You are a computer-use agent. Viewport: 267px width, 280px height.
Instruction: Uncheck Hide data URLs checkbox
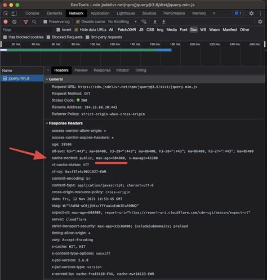pyautogui.click(x=76, y=30)
